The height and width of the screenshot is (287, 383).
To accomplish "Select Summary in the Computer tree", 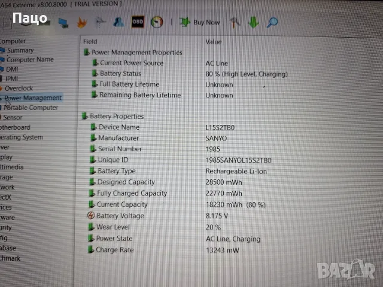I will coord(20,50).
